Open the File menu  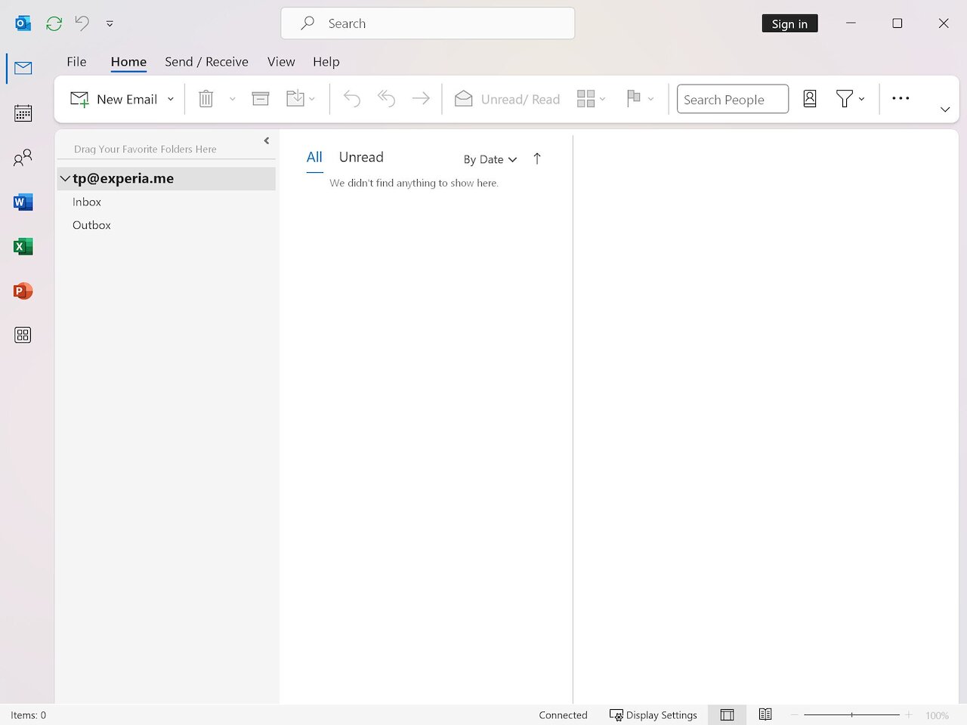click(76, 61)
